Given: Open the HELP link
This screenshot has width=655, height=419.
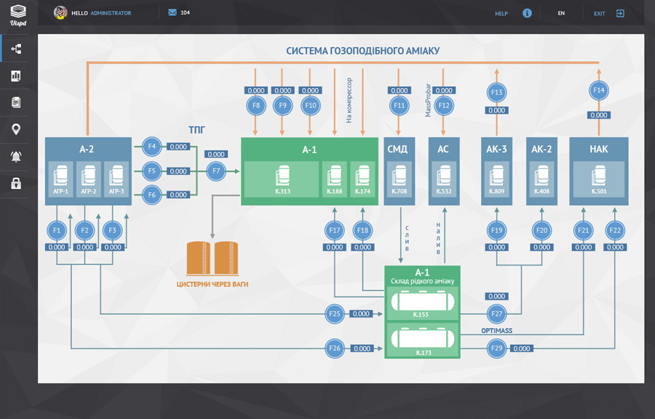Looking at the screenshot, I should 501,13.
